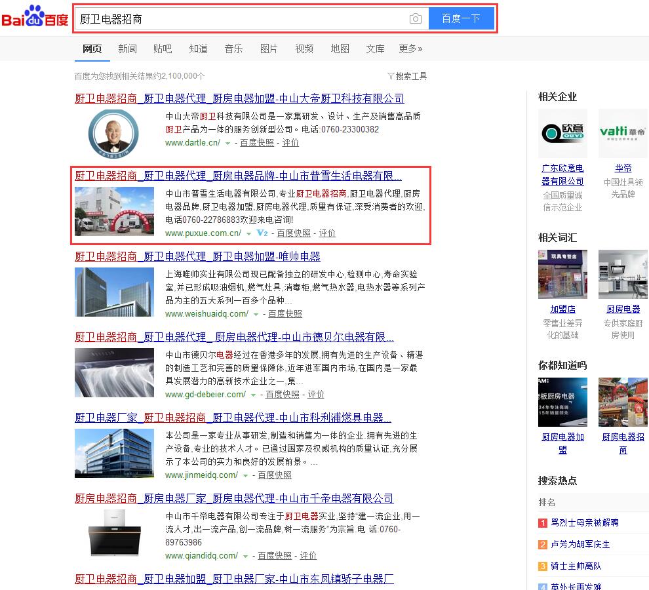Screen dimensions: 649x590
Task: Open the 更多» menu
Action: tap(410, 49)
